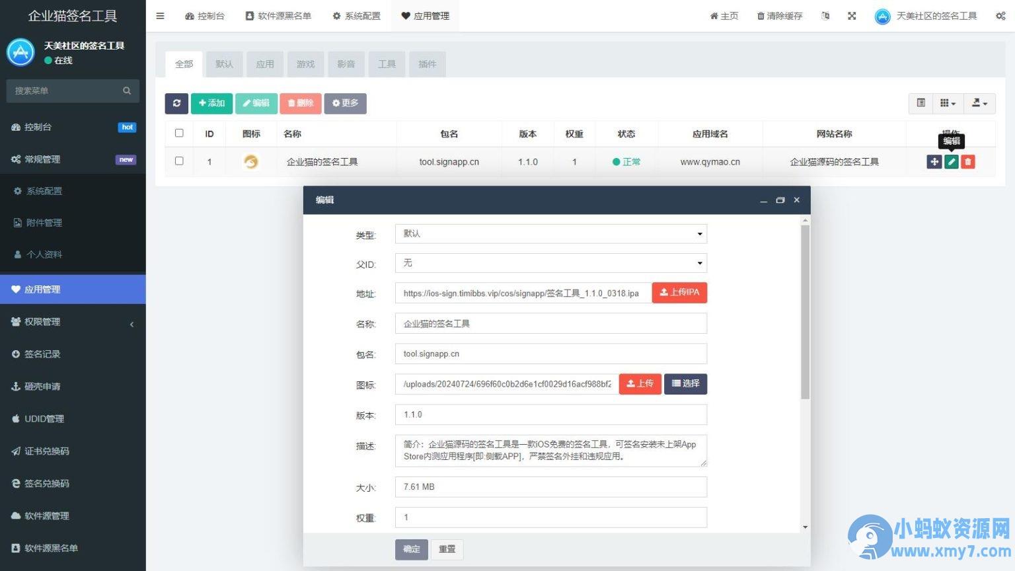Select the 插件 category tab
Viewport: 1015px width, 571px height.
tap(428, 64)
